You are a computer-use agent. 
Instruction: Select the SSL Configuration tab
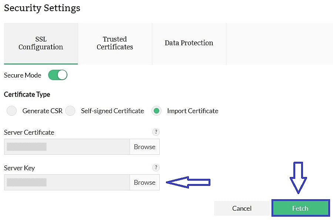coord(41,43)
